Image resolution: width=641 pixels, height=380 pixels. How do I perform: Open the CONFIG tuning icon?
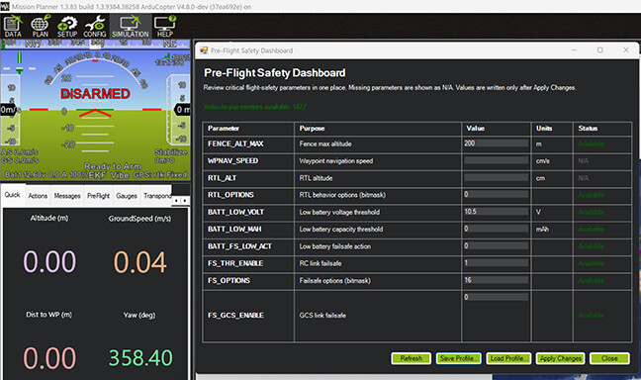coord(95,27)
